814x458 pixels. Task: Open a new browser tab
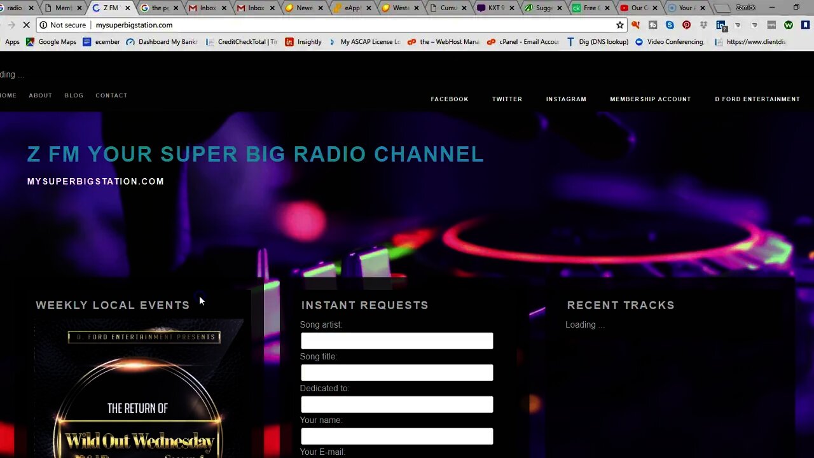[722, 8]
